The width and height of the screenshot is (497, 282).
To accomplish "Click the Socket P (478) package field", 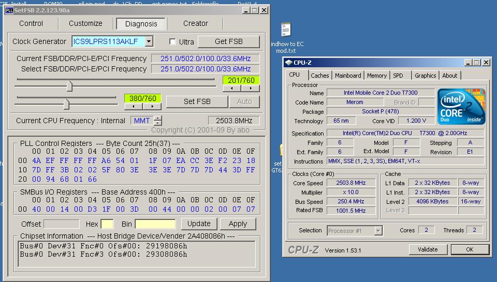I will 381,111.
